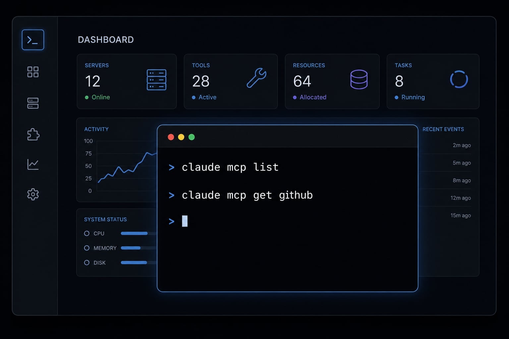Click the RESOURCES card label

(x=309, y=65)
